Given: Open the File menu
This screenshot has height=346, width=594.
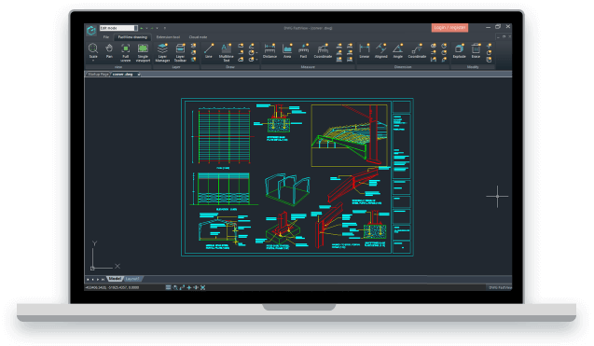Looking at the screenshot, I should coord(106,37).
